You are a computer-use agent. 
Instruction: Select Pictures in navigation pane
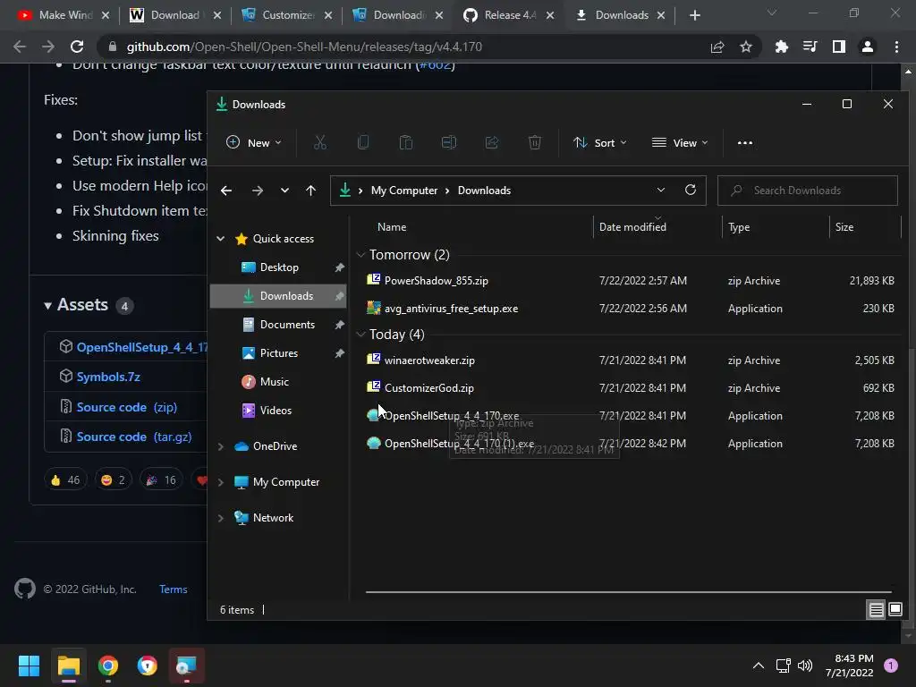[x=279, y=353]
